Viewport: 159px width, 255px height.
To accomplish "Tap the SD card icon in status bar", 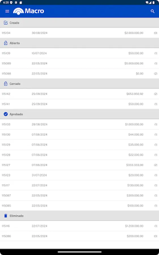I will pyautogui.click(x=21, y=3).
